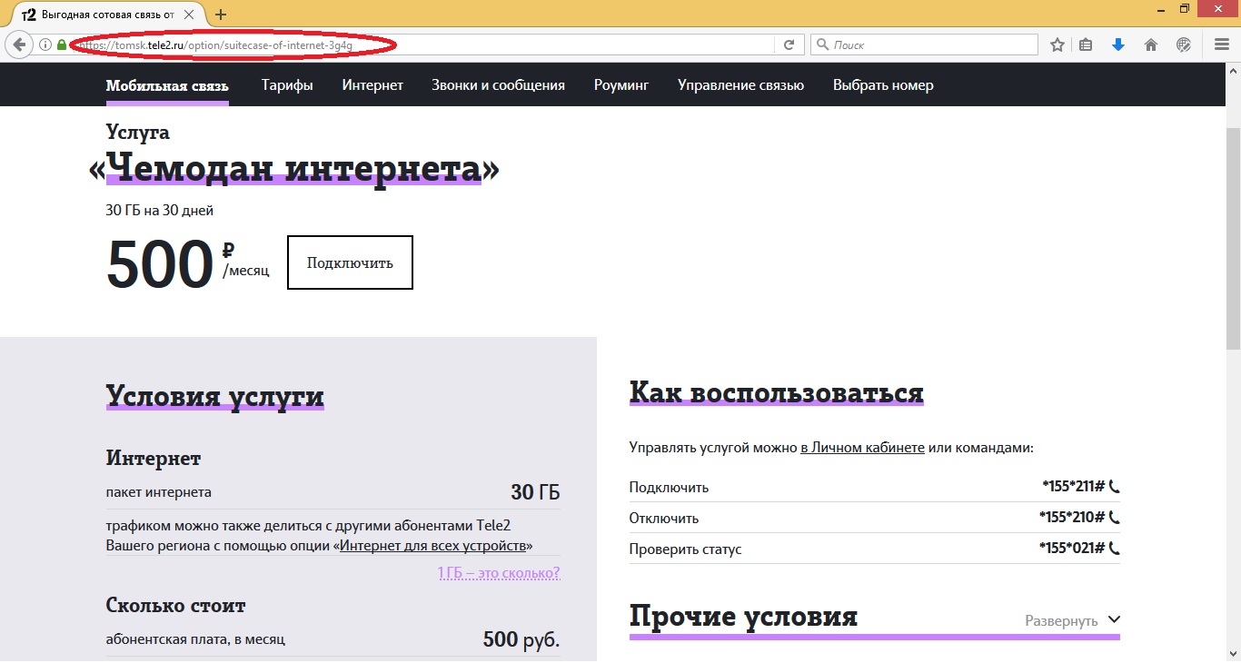1241x663 pixels.
Task: Expand Прочие условия via Развернуть chevron
Action: tap(1114, 619)
